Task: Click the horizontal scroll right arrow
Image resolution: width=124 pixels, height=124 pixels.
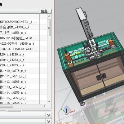Action: point(45,106)
